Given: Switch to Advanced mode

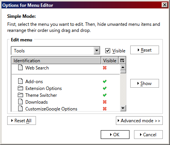Looking at the screenshot, I should coord(139,121).
